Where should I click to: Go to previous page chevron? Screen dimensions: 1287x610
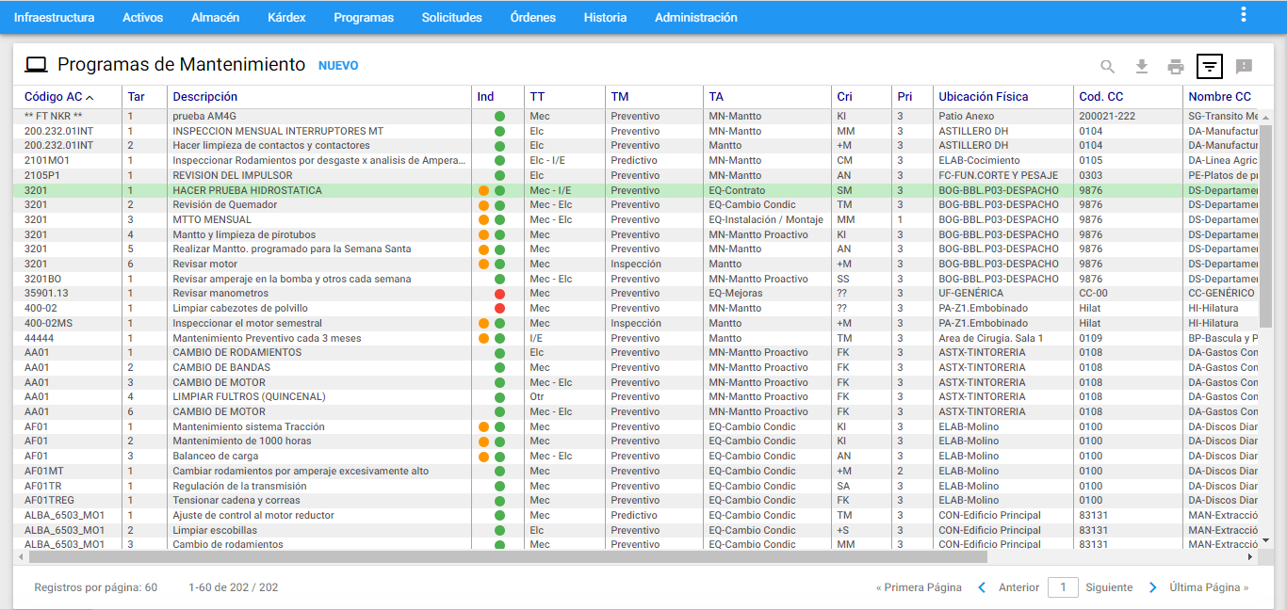pos(982,587)
